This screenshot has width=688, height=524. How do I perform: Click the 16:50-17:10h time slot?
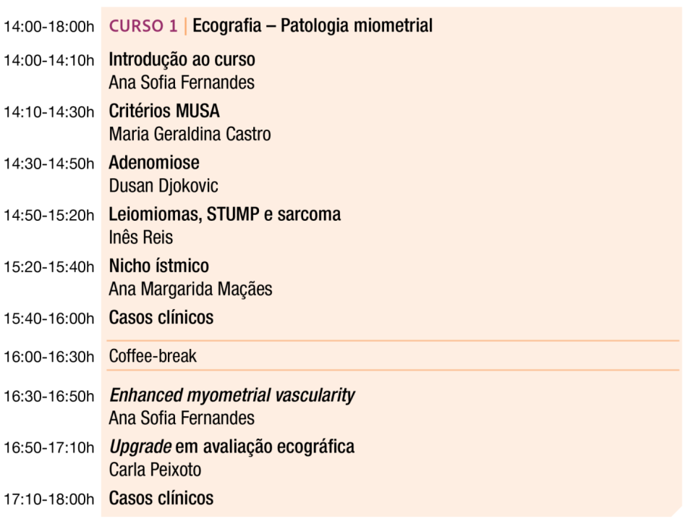pyautogui.click(x=49, y=448)
